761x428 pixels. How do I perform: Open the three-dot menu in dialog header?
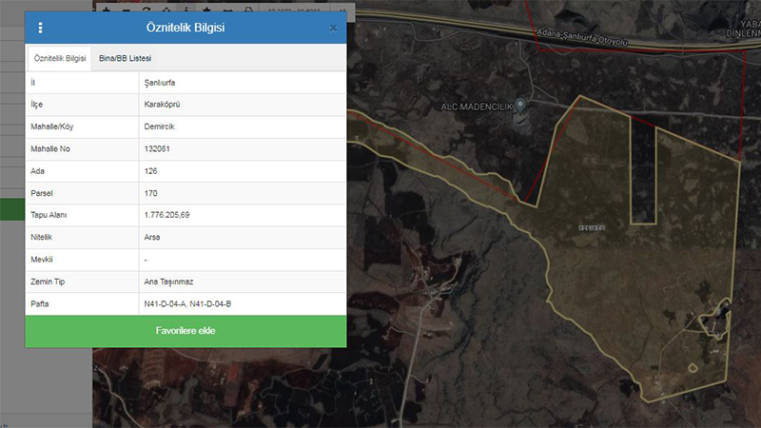(x=40, y=28)
